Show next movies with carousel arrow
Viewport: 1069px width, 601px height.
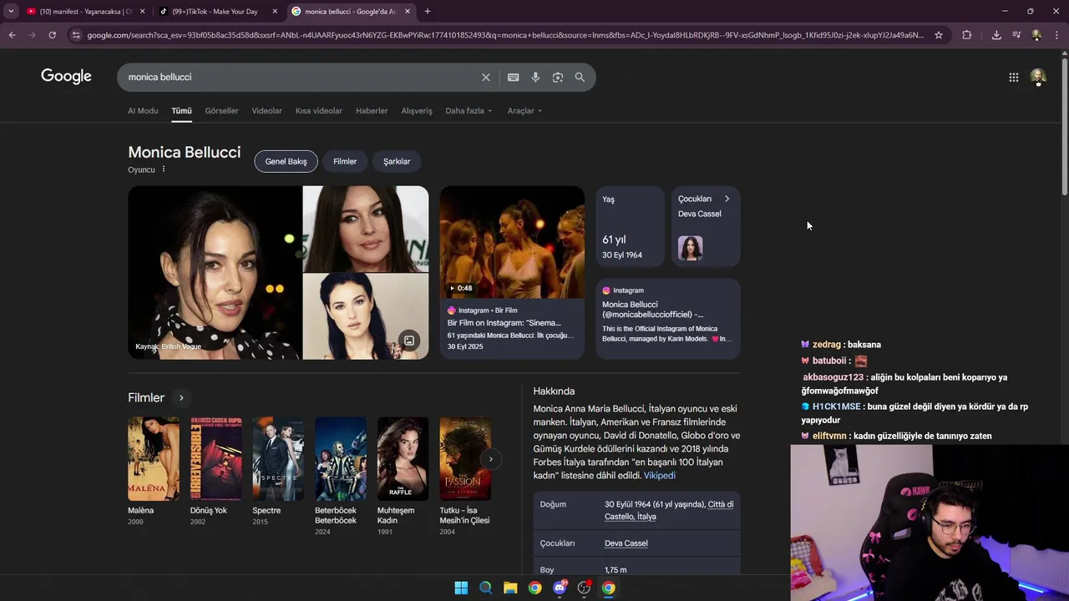(x=491, y=459)
